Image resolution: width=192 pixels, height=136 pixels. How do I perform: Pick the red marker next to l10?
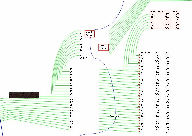139,124
